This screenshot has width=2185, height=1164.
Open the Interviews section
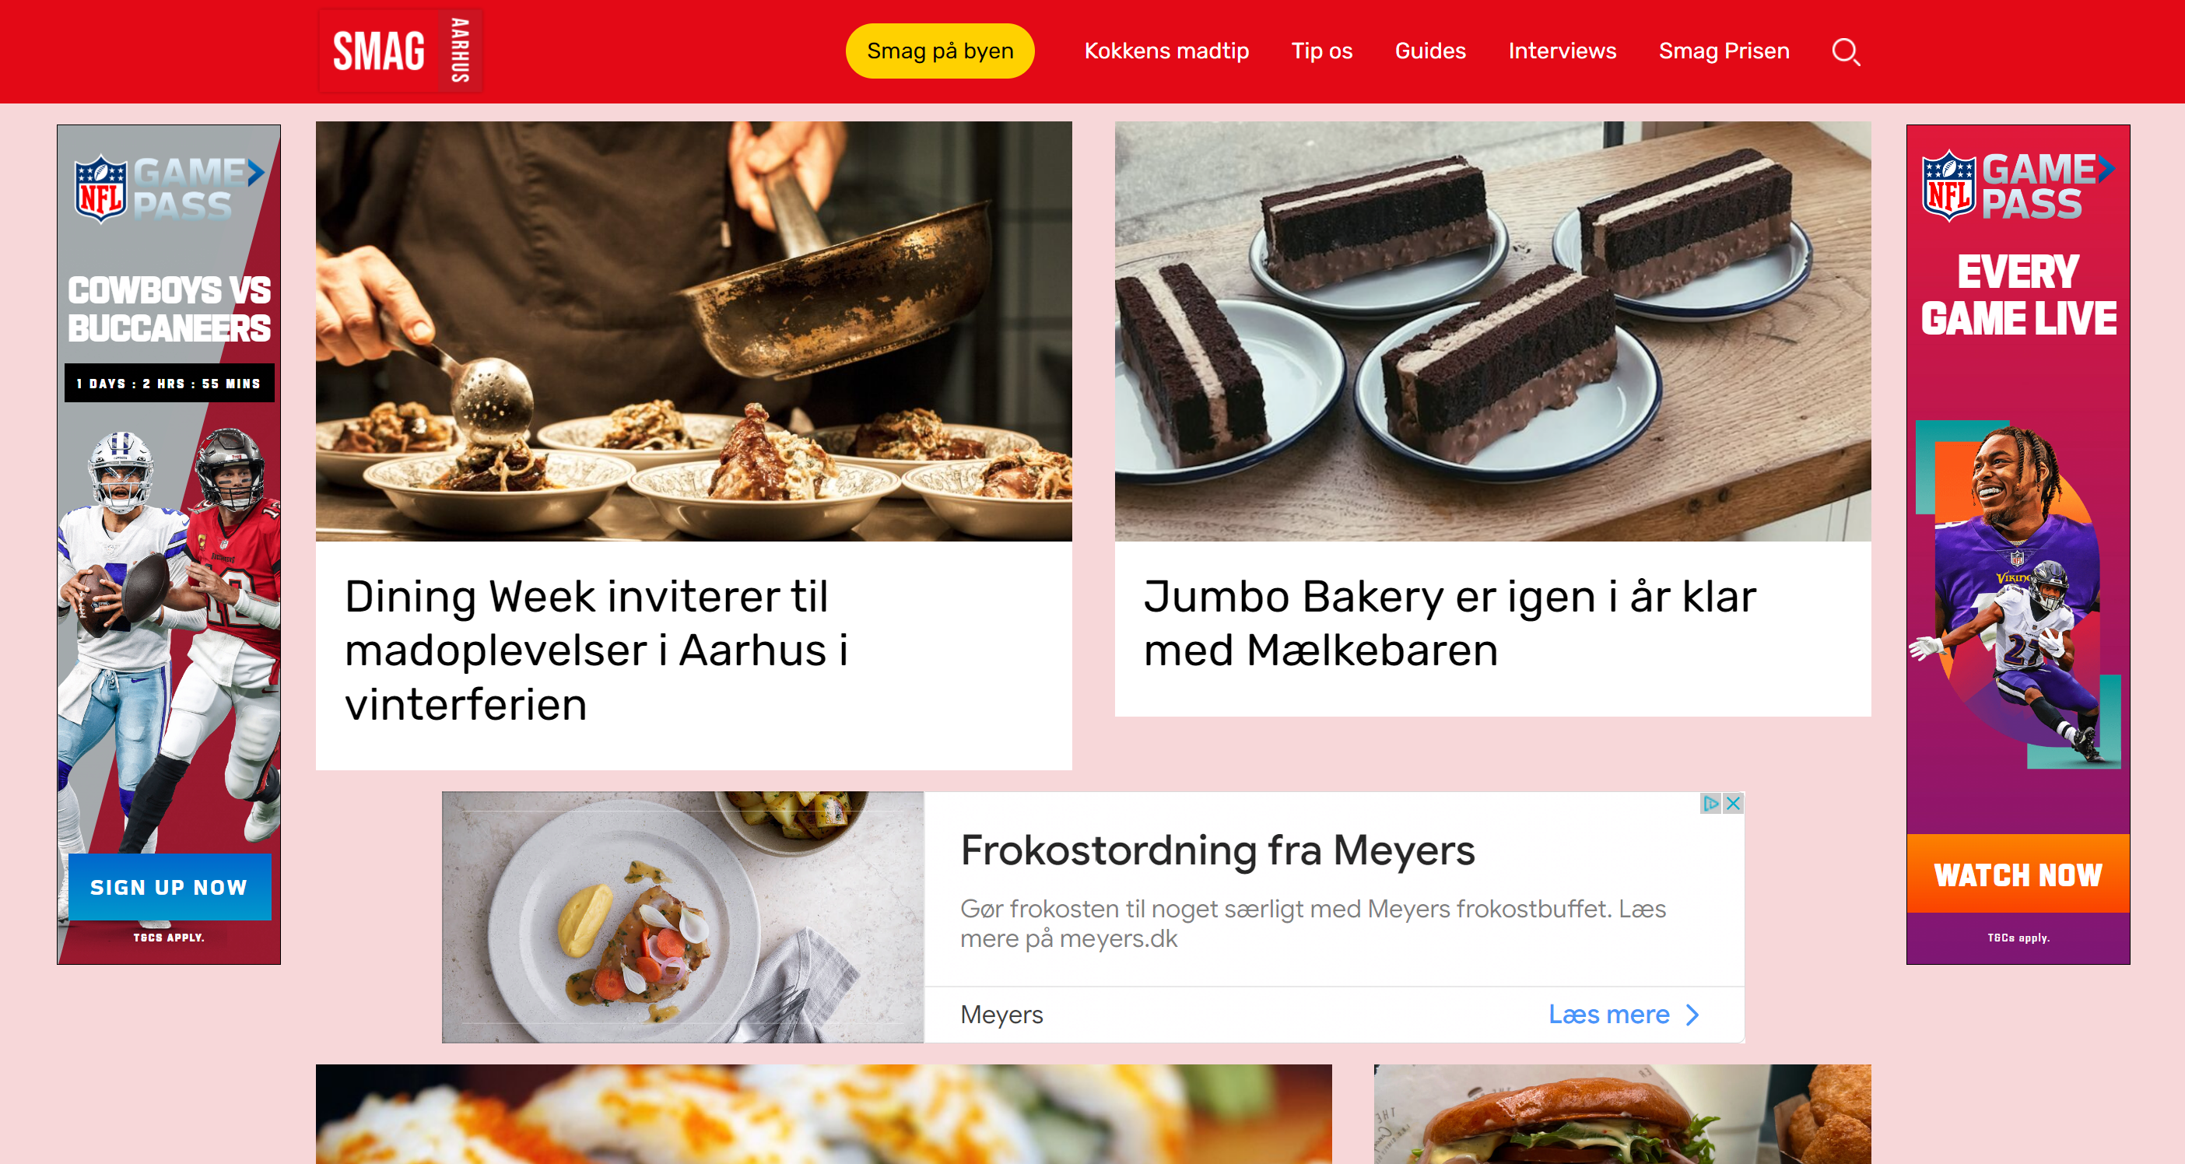[1562, 51]
